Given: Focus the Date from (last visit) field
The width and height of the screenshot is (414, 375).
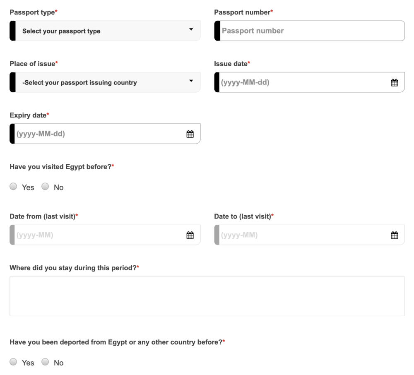Looking at the screenshot, I should [99, 235].
